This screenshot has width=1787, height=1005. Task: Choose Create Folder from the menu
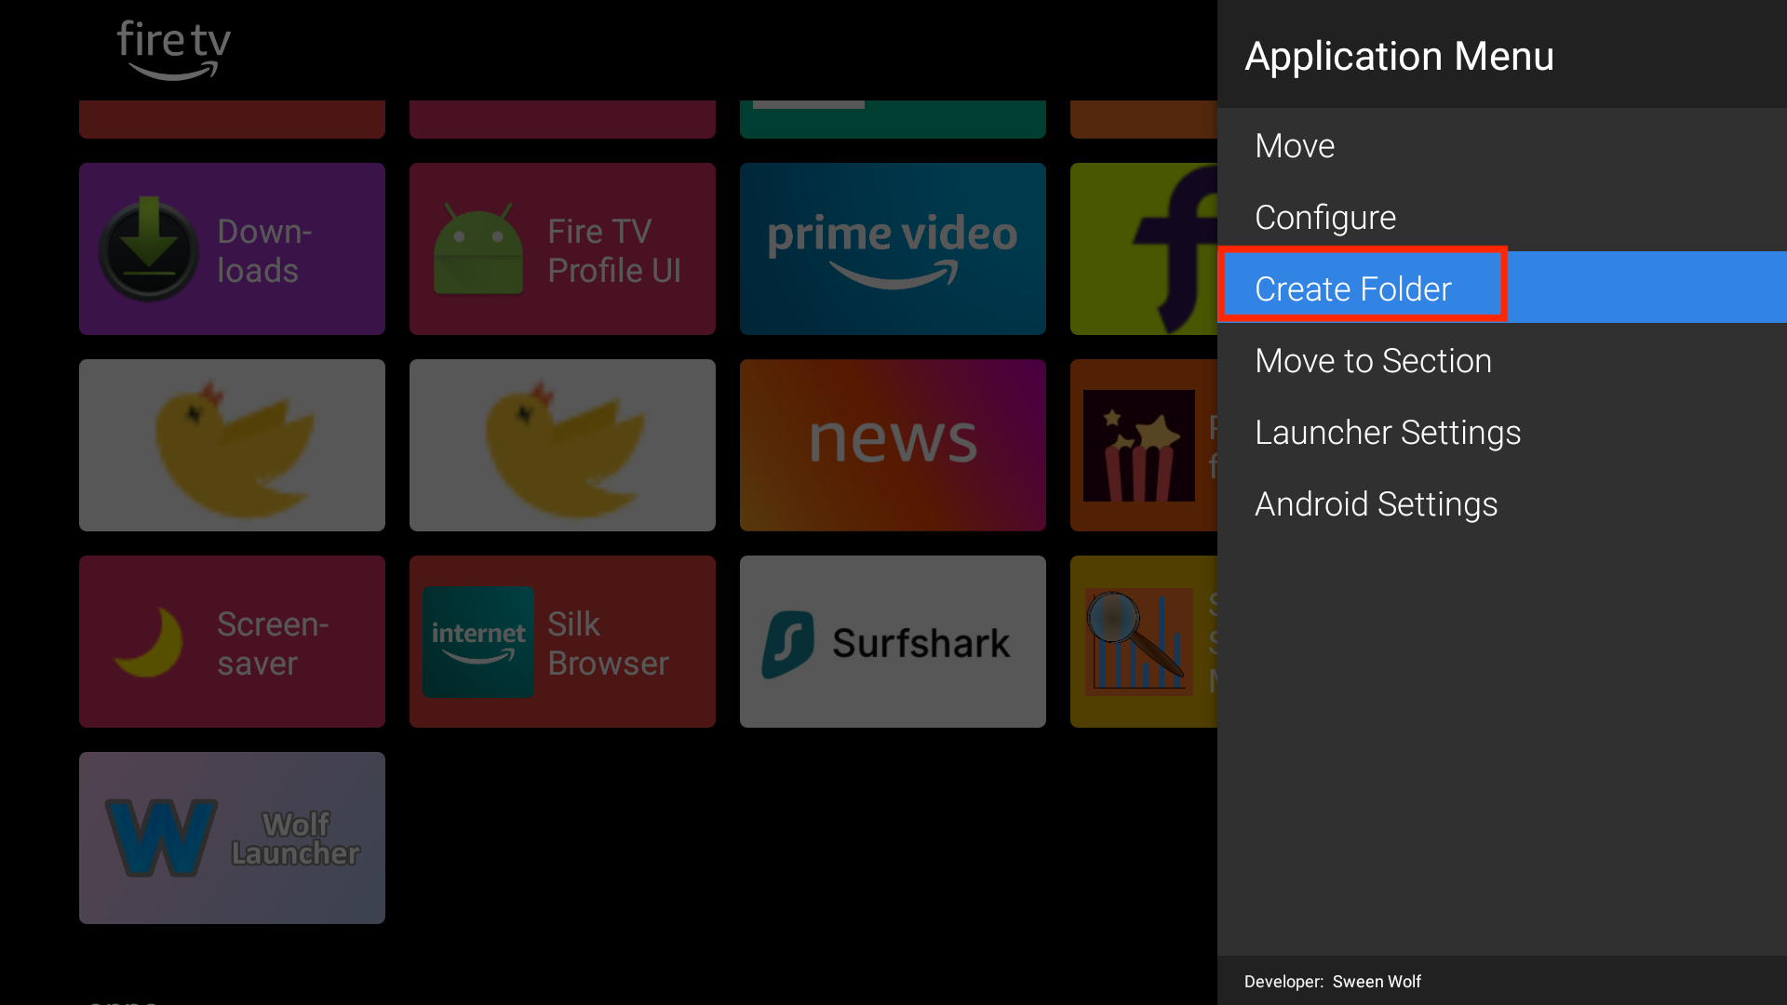[1501, 288]
